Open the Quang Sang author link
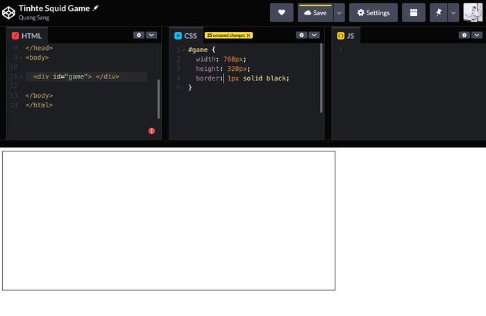 [33, 18]
